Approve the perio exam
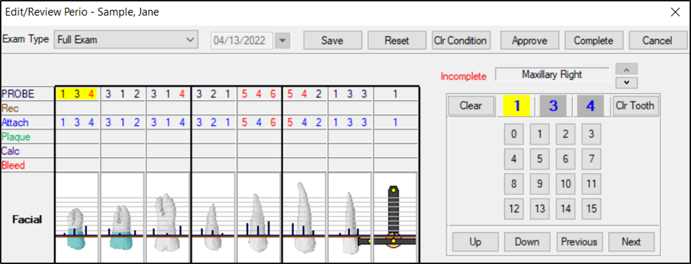Screen dimensions: 691x264 pyautogui.click(x=528, y=40)
